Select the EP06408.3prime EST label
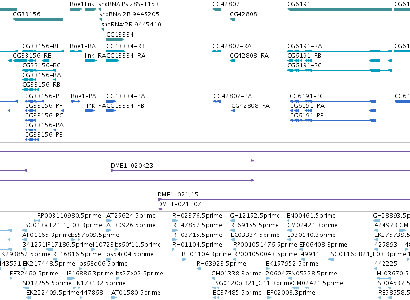This screenshot has height=300, width=410. [323, 245]
